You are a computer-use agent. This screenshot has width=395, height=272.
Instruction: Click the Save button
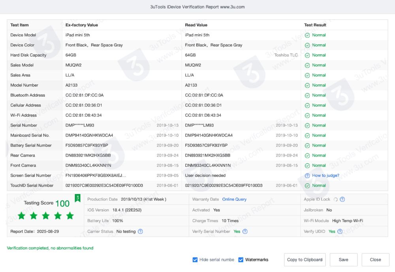pos(343,260)
